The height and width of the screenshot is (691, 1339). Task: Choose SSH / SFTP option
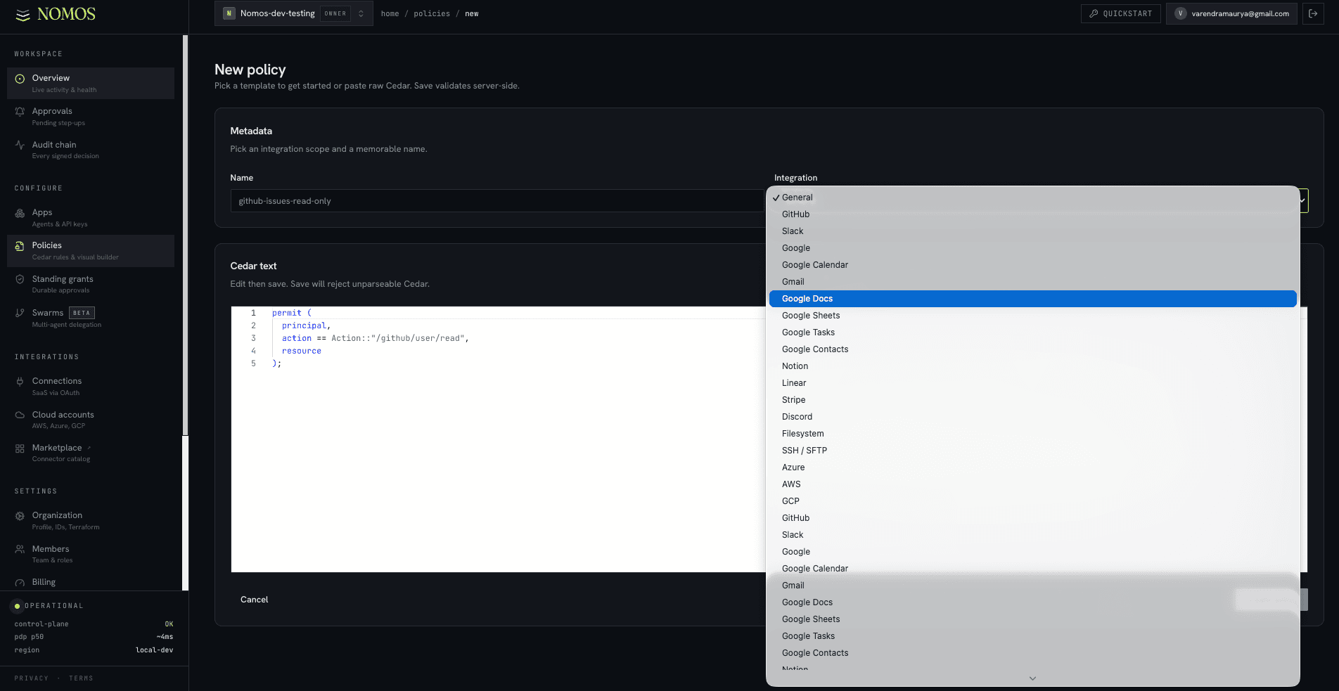[x=1032, y=451]
